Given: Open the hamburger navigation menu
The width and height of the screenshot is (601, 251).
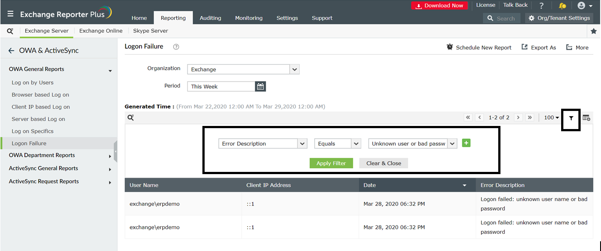Looking at the screenshot, I should click(x=11, y=14).
